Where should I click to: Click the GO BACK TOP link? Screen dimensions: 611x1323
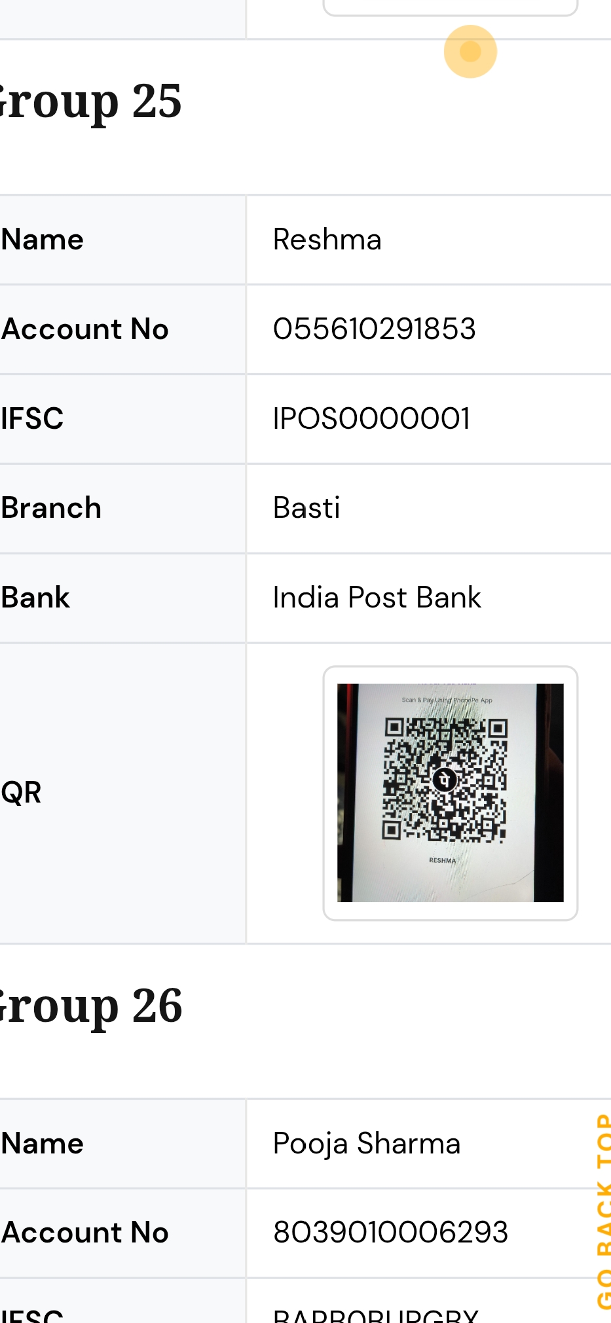pyautogui.click(x=602, y=1211)
